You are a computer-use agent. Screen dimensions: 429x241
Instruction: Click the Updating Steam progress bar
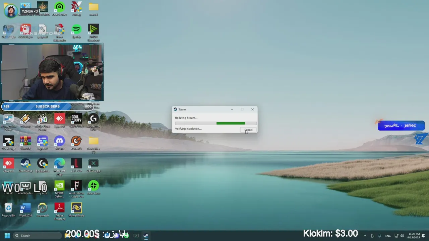[216, 123]
